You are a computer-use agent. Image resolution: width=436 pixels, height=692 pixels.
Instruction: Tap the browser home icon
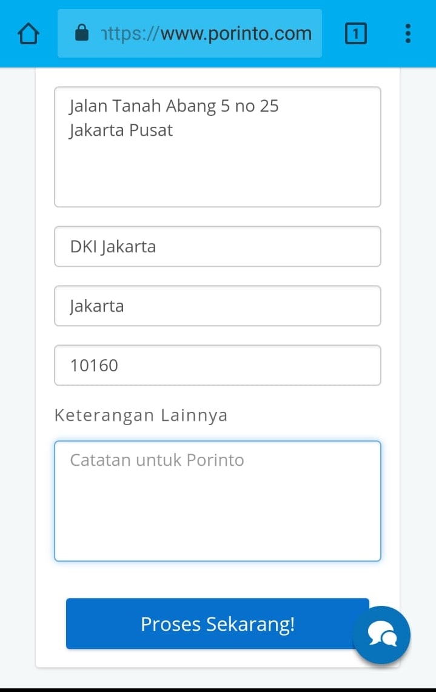29,33
